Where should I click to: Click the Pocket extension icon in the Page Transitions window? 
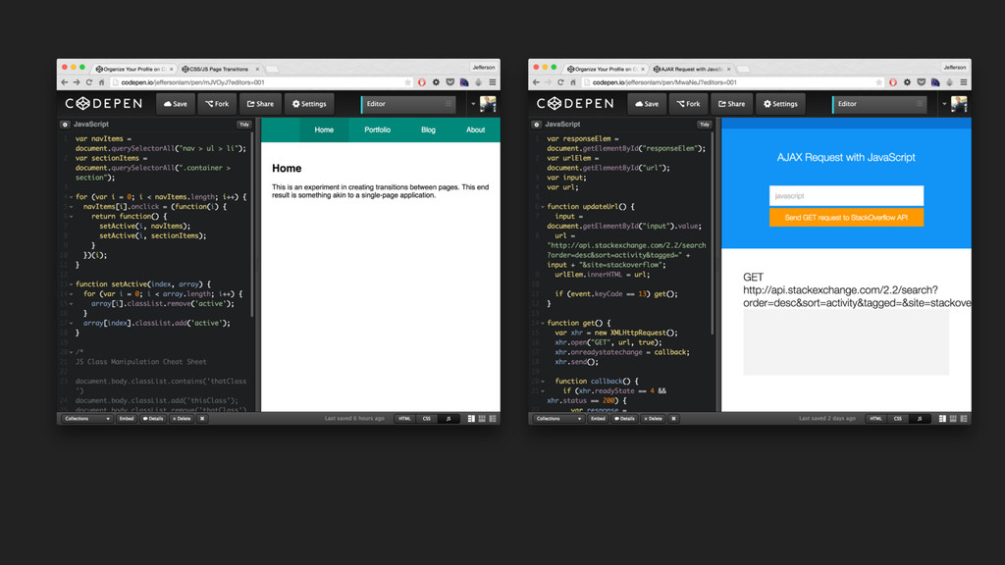click(450, 82)
